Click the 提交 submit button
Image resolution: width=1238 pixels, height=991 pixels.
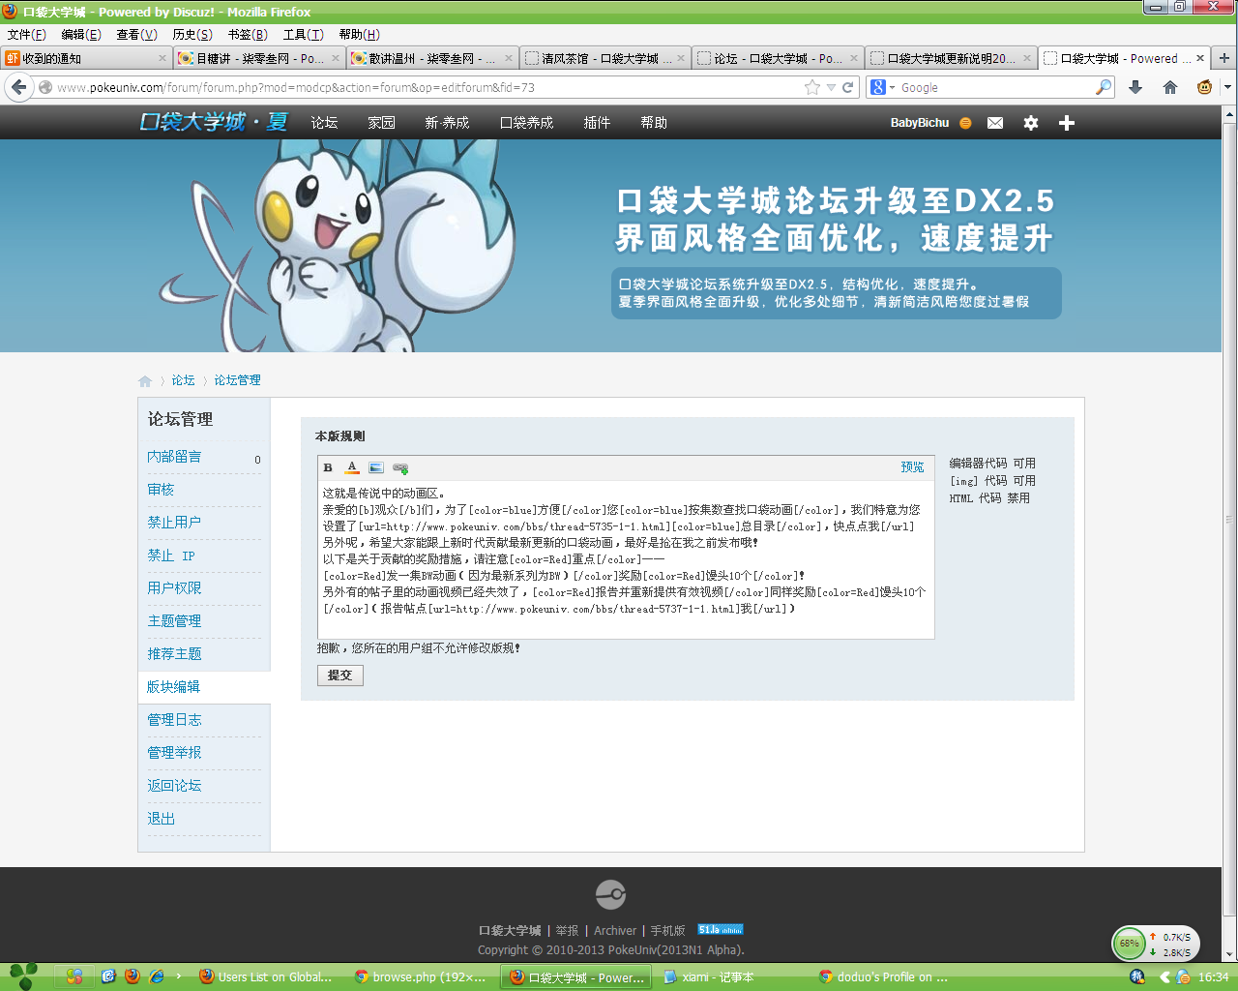pos(339,675)
